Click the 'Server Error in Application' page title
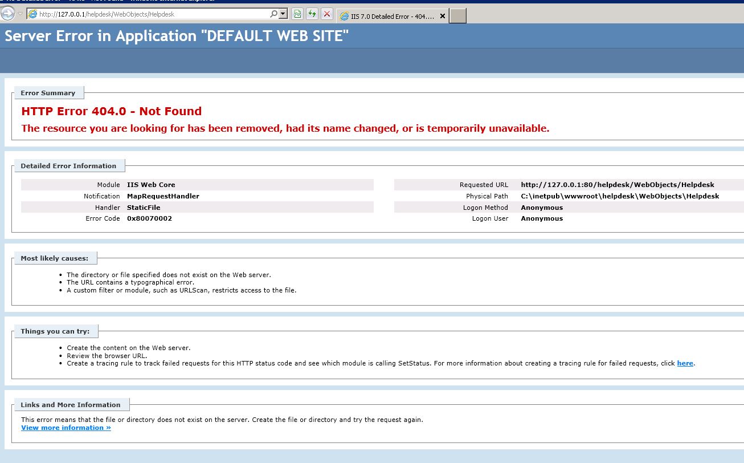This screenshot has width=744, height=463. pos(177,36)
